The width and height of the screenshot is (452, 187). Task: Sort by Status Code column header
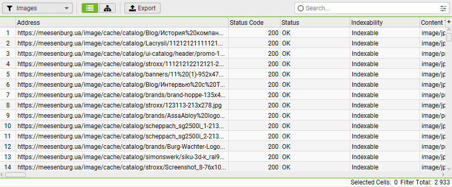[x=254, y=23]
